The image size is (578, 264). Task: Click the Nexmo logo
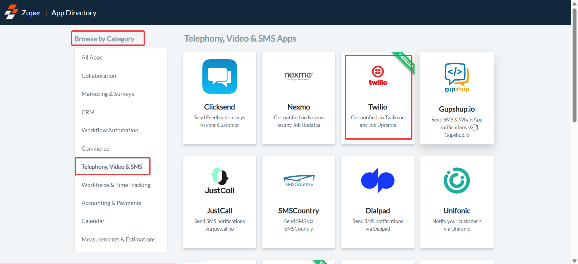299,76
